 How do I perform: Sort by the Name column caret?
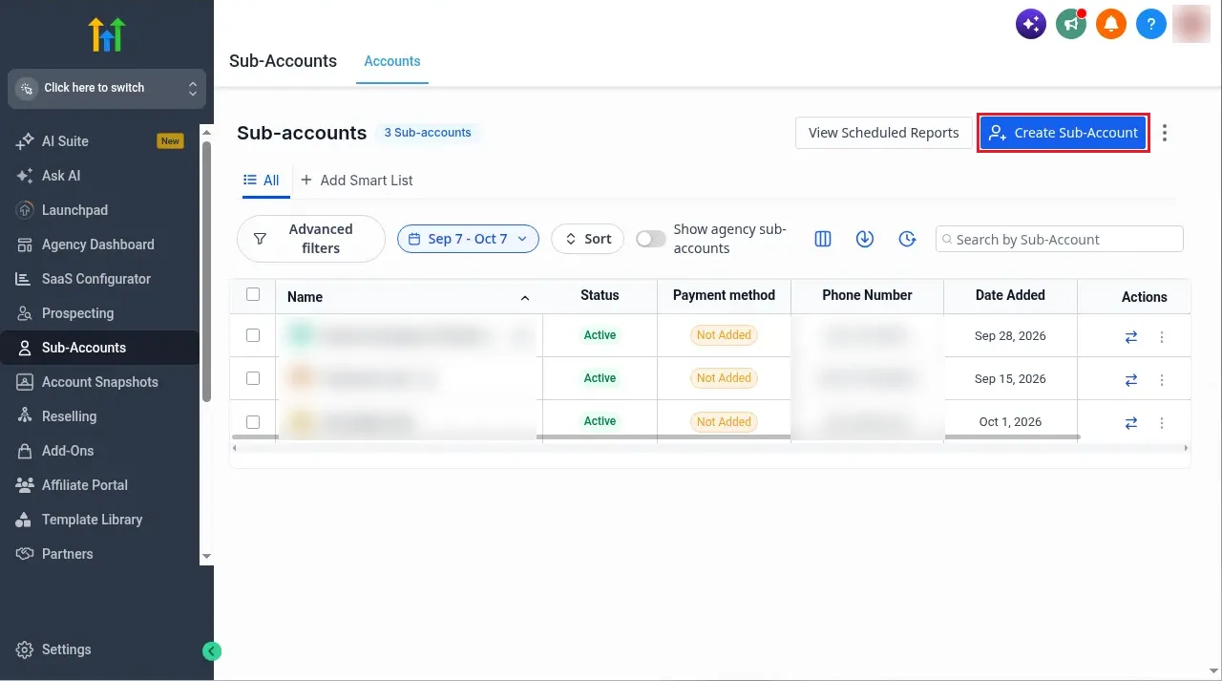pos(524,298)
